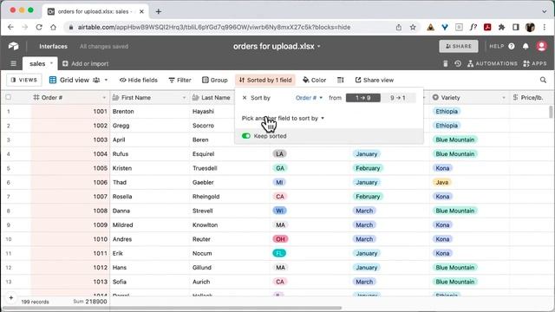Toggle the browser side panel icon
Screen dimensions: 555x312
(x=516, y=27)
